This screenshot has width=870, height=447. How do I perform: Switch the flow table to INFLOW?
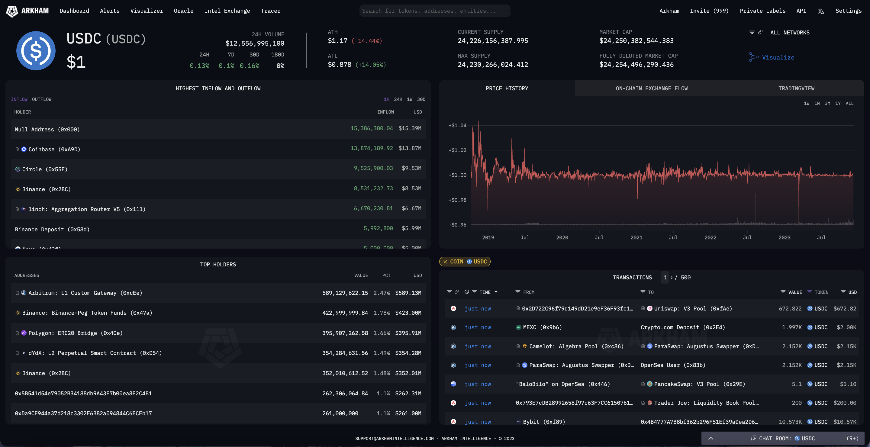tap(19, 99)
